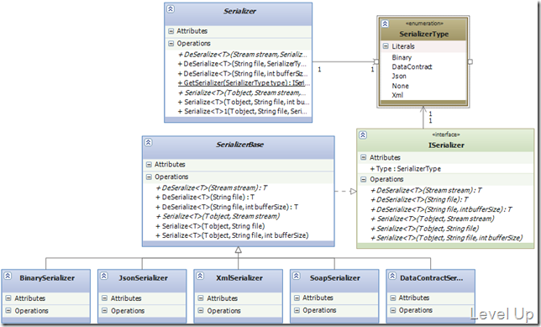Select the Xml literal in SerializerType
Viewport: 541px width, 327px height.
(397, 95)
